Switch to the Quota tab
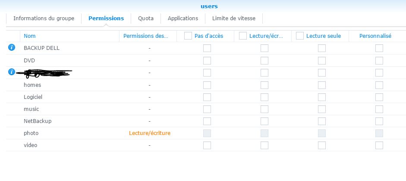Screen dimensions: 406x181 point(146,18)
